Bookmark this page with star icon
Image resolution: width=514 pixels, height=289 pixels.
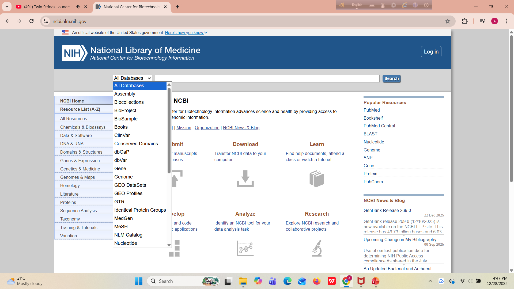coord(448,21)
